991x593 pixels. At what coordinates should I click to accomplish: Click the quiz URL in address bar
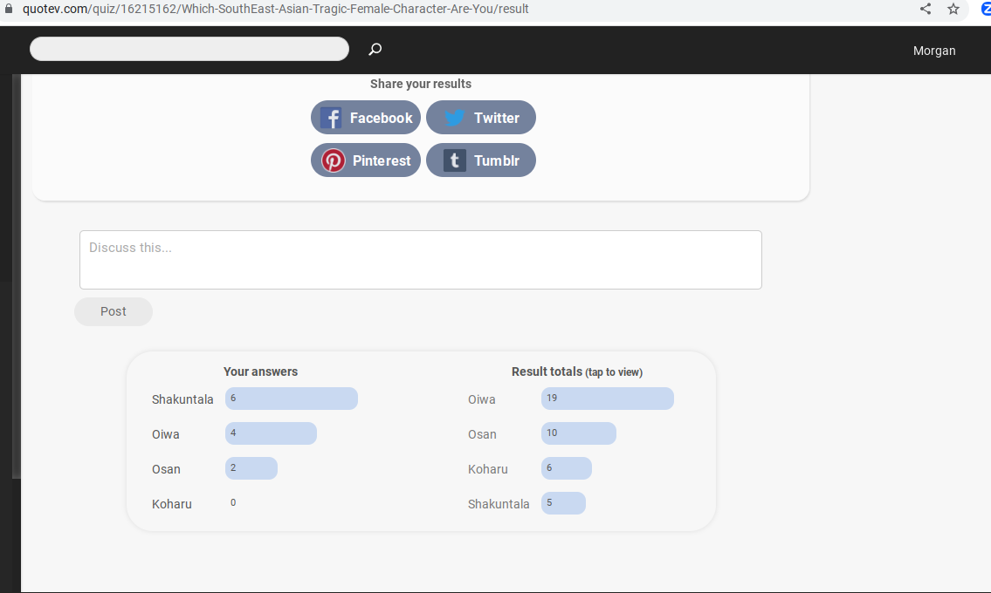point(275,9)
